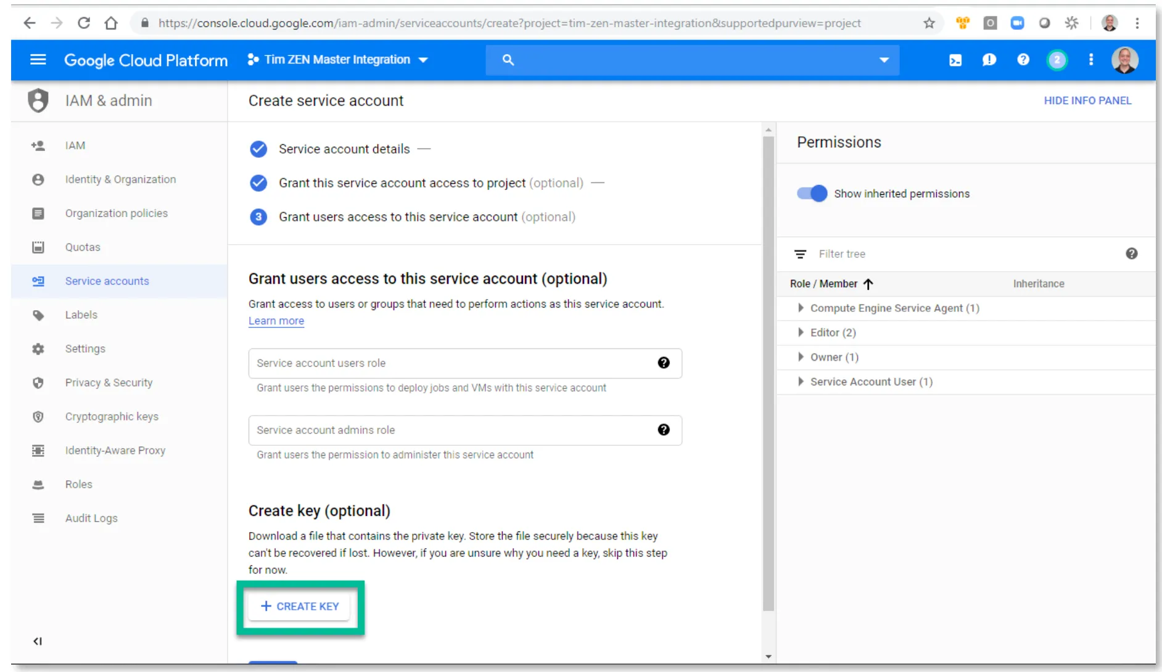Go to browser home page

[111, 23]
